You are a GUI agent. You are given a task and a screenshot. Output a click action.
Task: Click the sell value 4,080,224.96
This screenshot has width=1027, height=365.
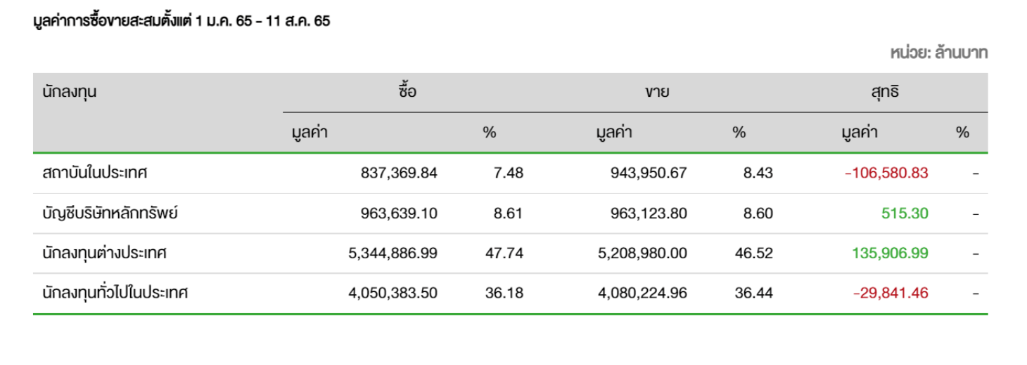tap(642, 293)
